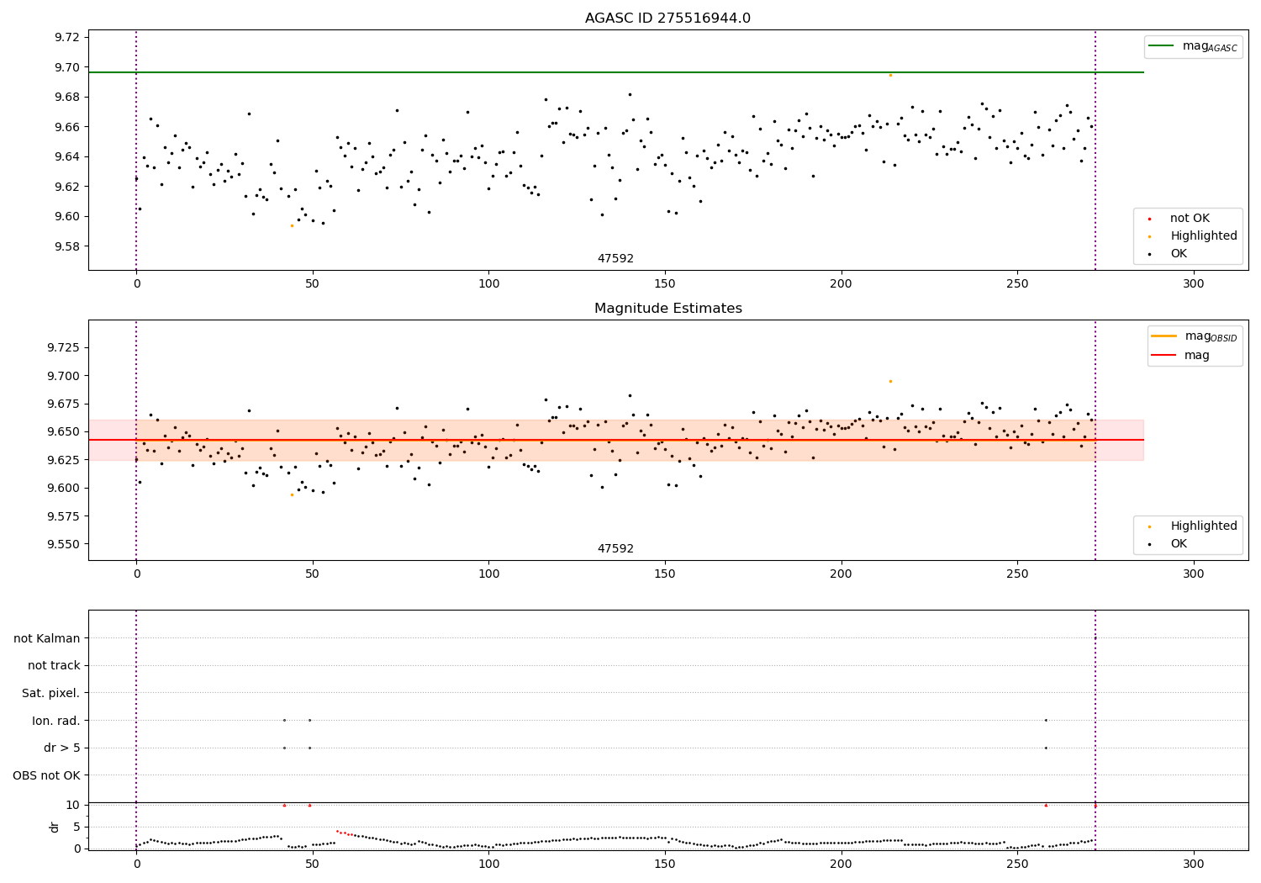This screenshot has width=1261, height=883.
Task: Click the black OK marker in top legend
Action: point(1149,254)
